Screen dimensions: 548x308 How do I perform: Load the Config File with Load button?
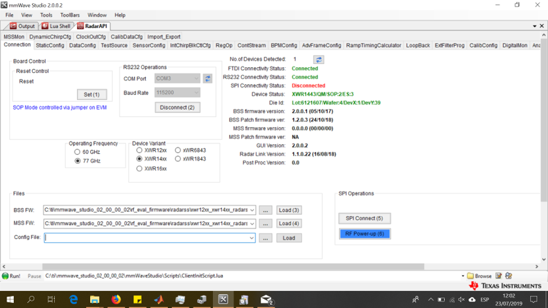click(x=289, y=238)
